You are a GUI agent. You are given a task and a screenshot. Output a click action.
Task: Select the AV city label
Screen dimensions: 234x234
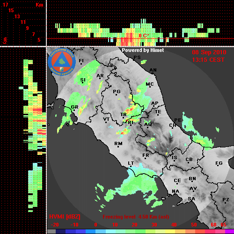click(193, 189)
